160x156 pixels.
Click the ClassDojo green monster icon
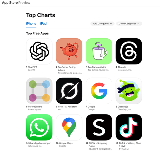pyautogui.click(x=129, y=91)
